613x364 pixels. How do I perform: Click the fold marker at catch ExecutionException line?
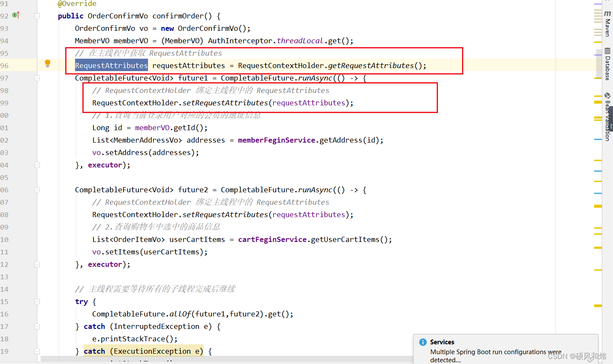tap(37, 352)
